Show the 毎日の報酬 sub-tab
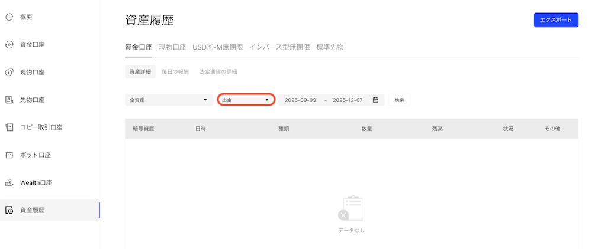This screenshot has height=249, width=592. pyautogui.click(x=175, y=72)
